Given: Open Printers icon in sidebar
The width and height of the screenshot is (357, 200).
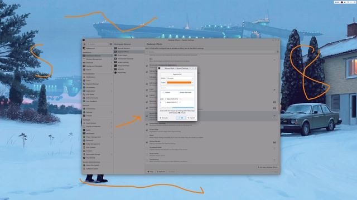Looking at the screenshot, I should 84,151.
